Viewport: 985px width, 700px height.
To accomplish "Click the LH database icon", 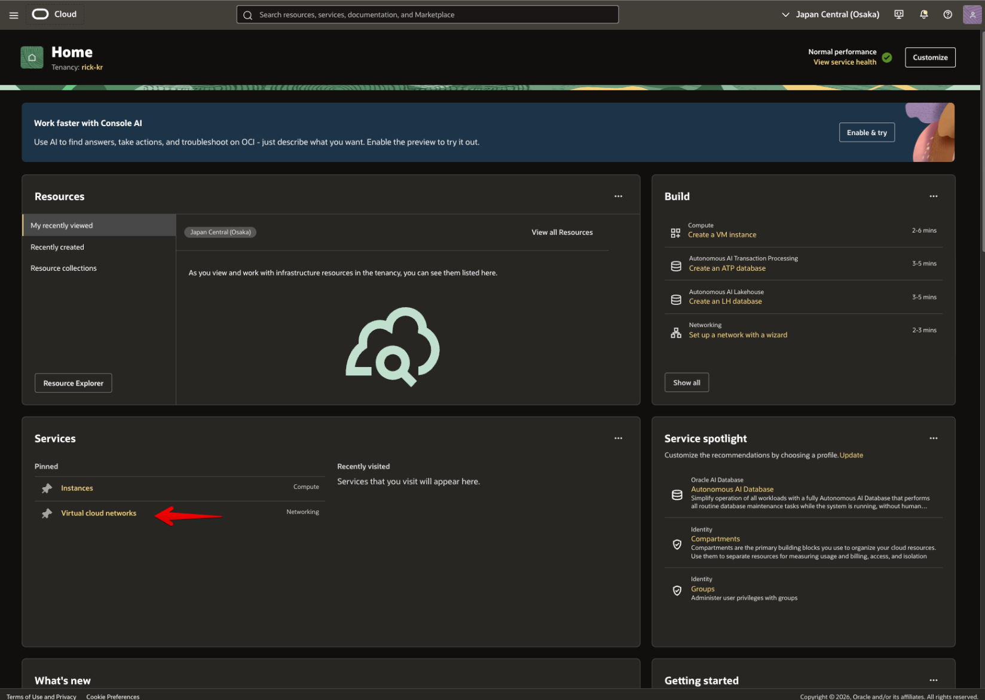I will click(x=676, y=299).
